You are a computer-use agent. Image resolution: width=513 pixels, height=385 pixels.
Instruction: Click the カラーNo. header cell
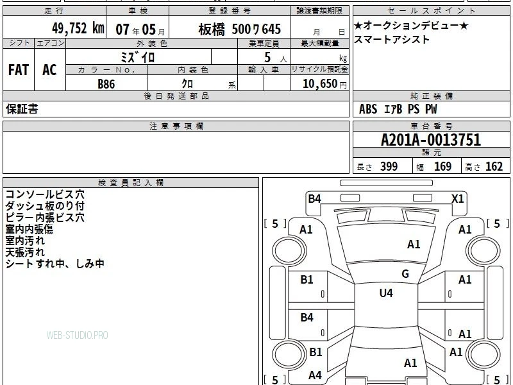pyautogui.click(x=106, y=70)
